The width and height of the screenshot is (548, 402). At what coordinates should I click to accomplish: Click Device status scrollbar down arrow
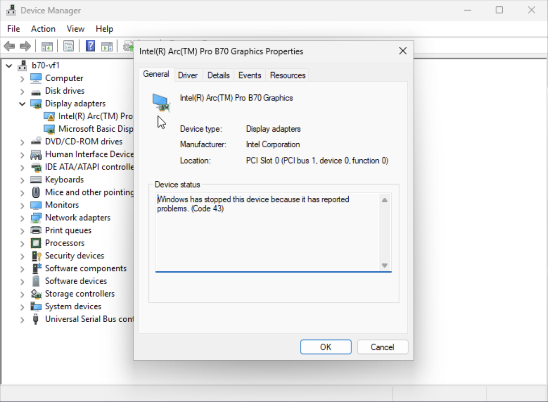384,265
